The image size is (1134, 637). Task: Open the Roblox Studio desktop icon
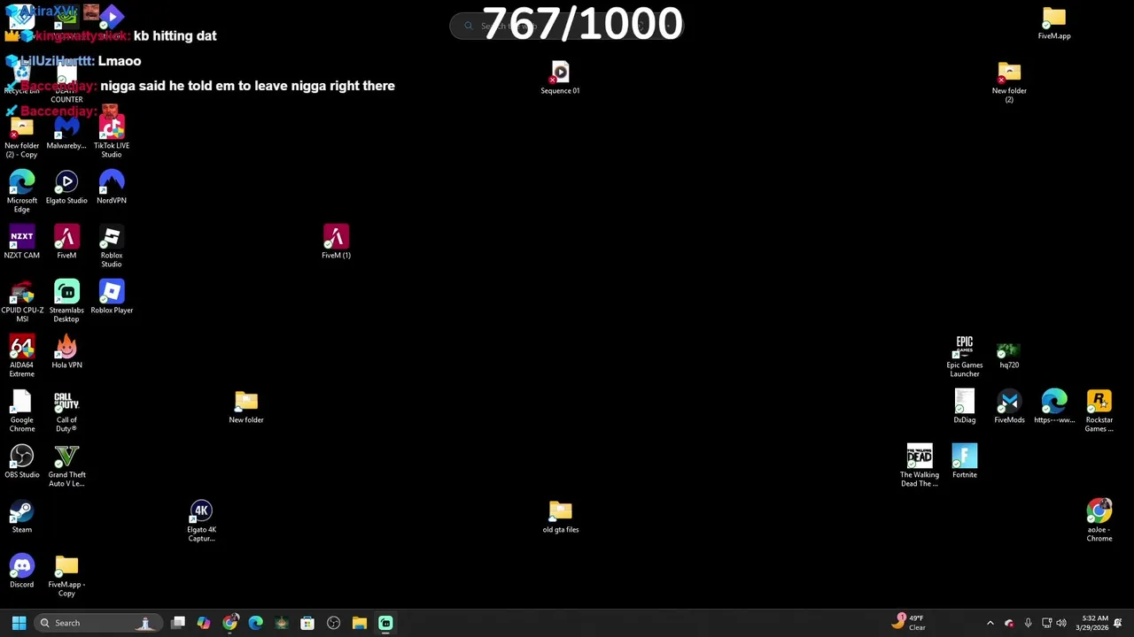point(112,246)
